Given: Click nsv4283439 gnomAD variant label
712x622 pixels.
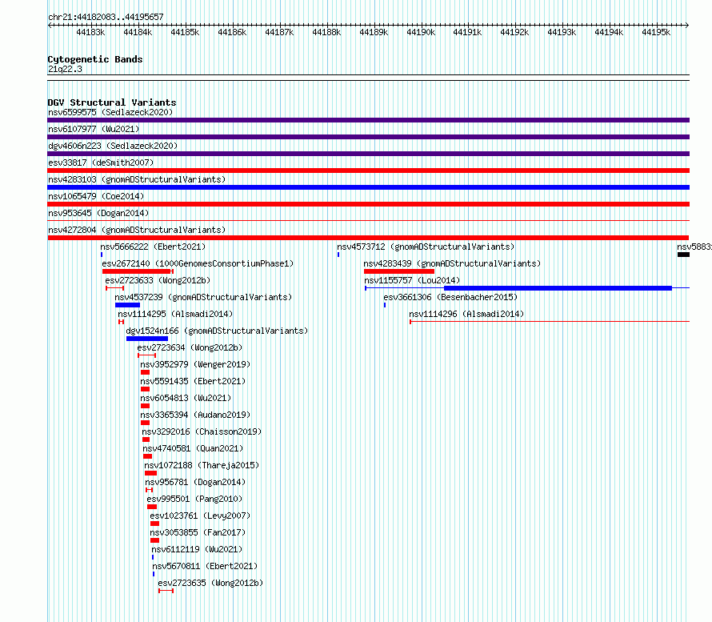Looking at the screenshot, I should pos(452,263).
